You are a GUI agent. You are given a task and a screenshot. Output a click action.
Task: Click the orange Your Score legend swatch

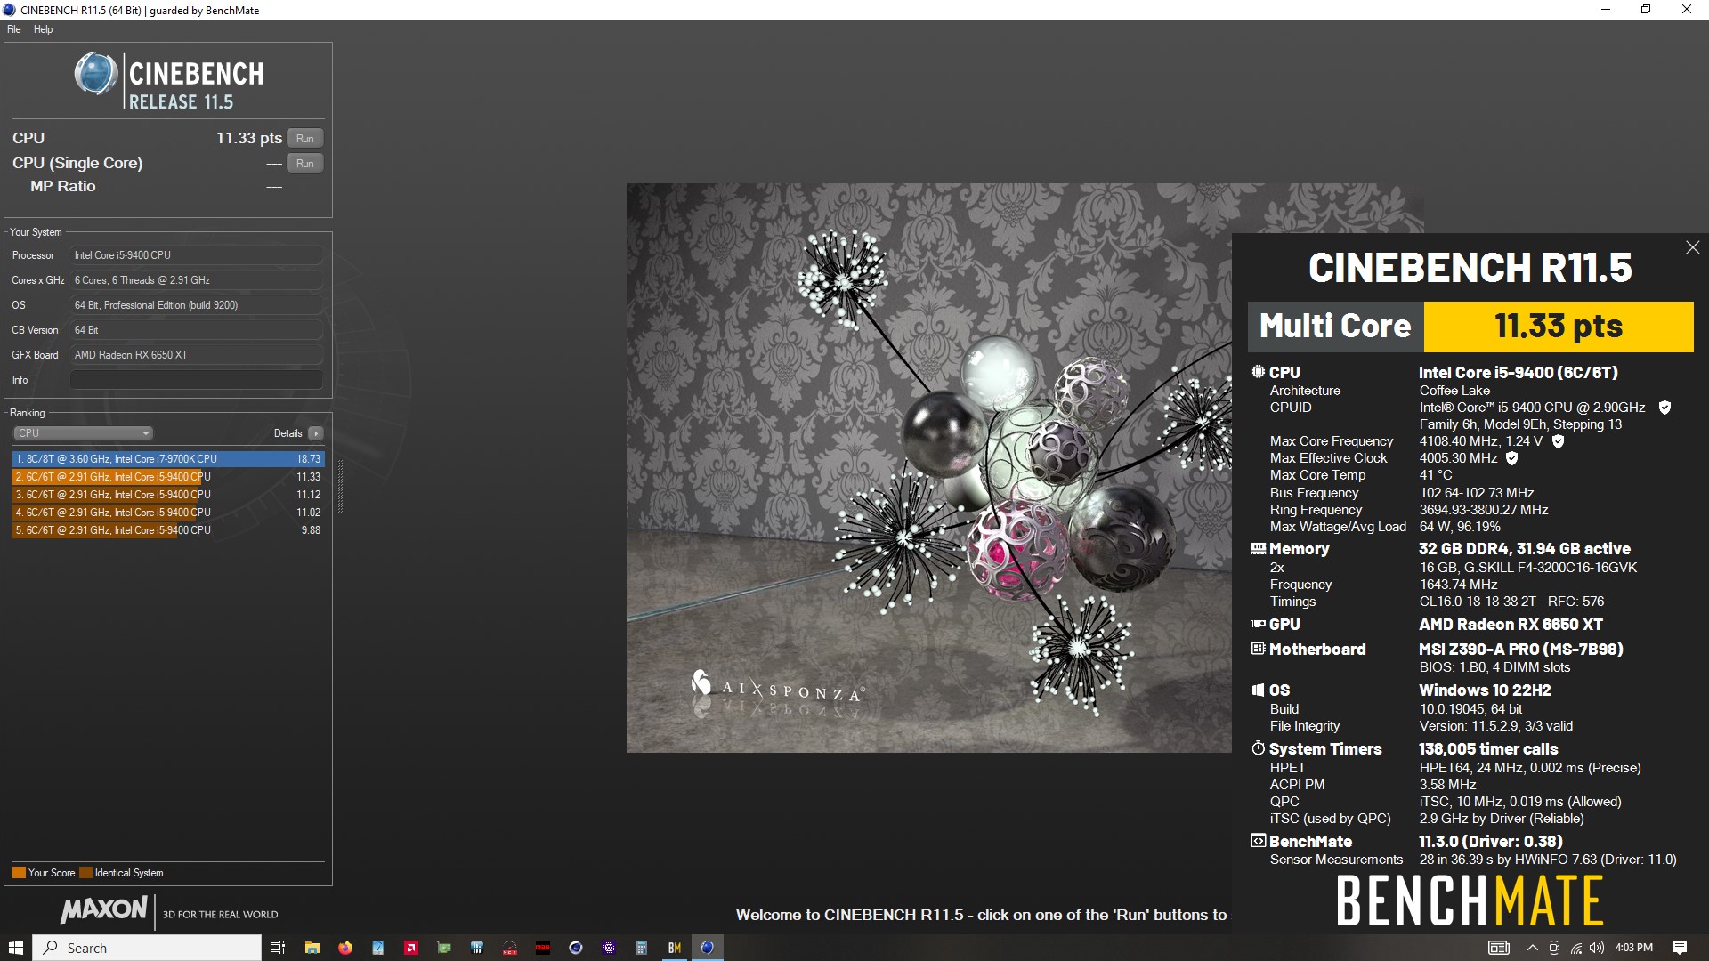coord(19,873)
